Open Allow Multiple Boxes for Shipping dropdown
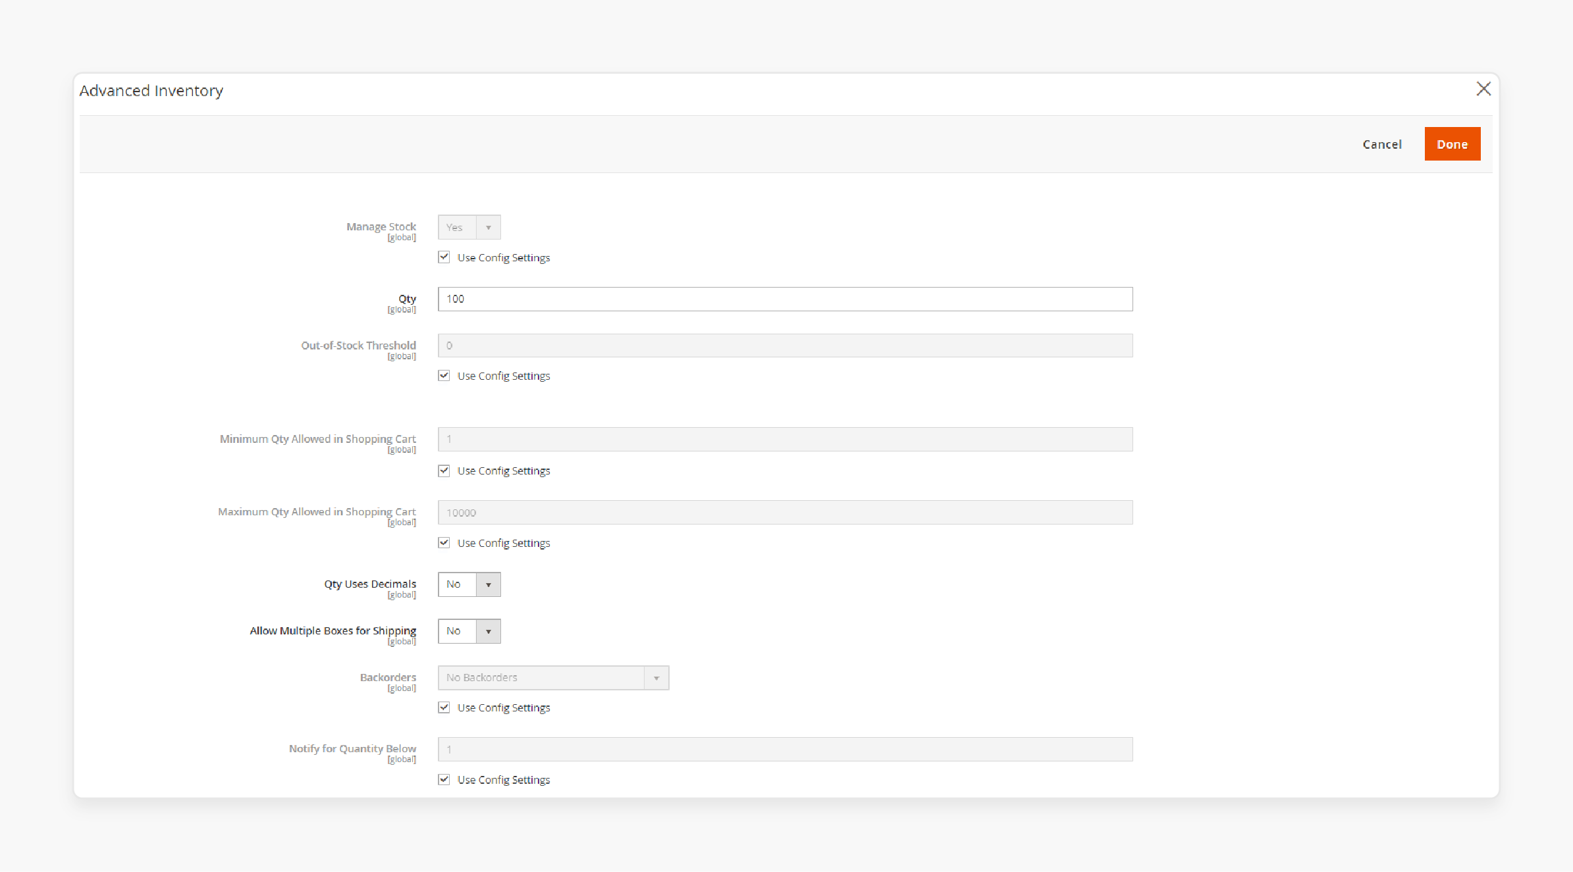Viewport: 1573px width, 872px height. [x=469, y=631]
